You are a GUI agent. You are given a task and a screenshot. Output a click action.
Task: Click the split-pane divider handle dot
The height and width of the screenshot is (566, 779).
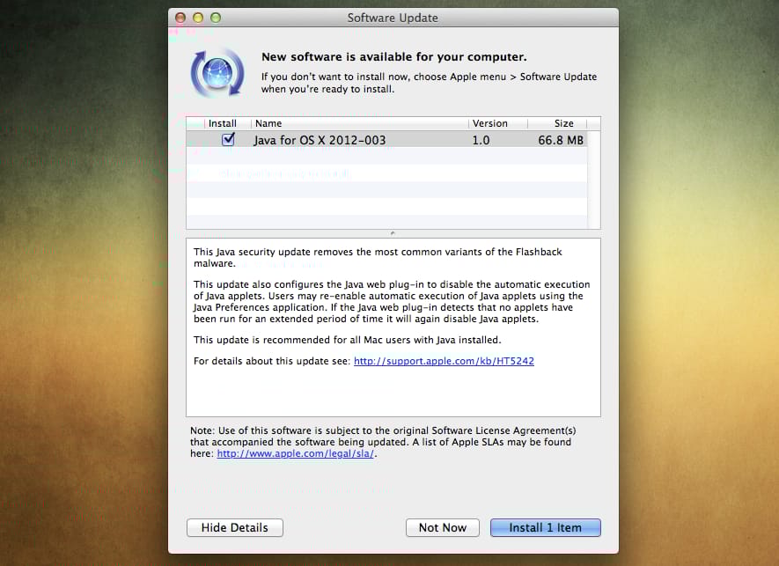[x=393, y=233]
